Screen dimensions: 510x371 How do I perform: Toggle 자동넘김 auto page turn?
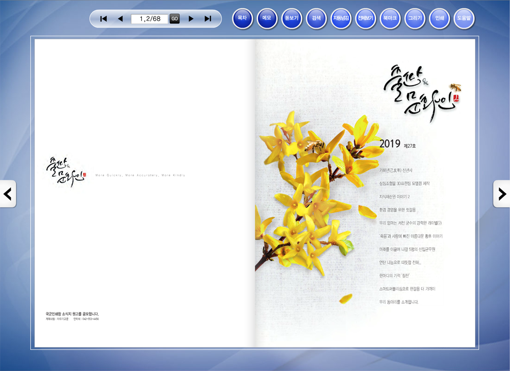coord(341,18)
